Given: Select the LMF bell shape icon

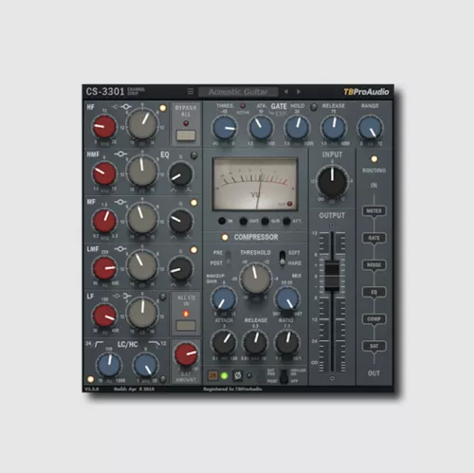Looking at the screenshot, I should click(x=120, y=249).
